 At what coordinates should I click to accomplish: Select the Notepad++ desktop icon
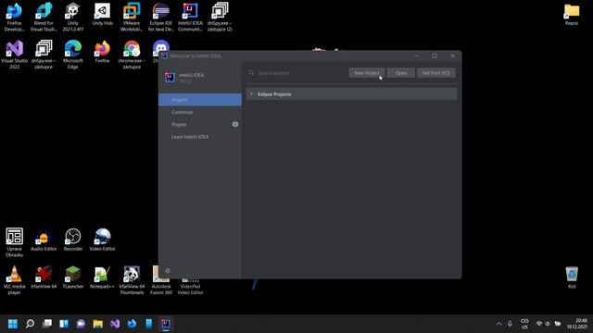[x=102, y=277]
